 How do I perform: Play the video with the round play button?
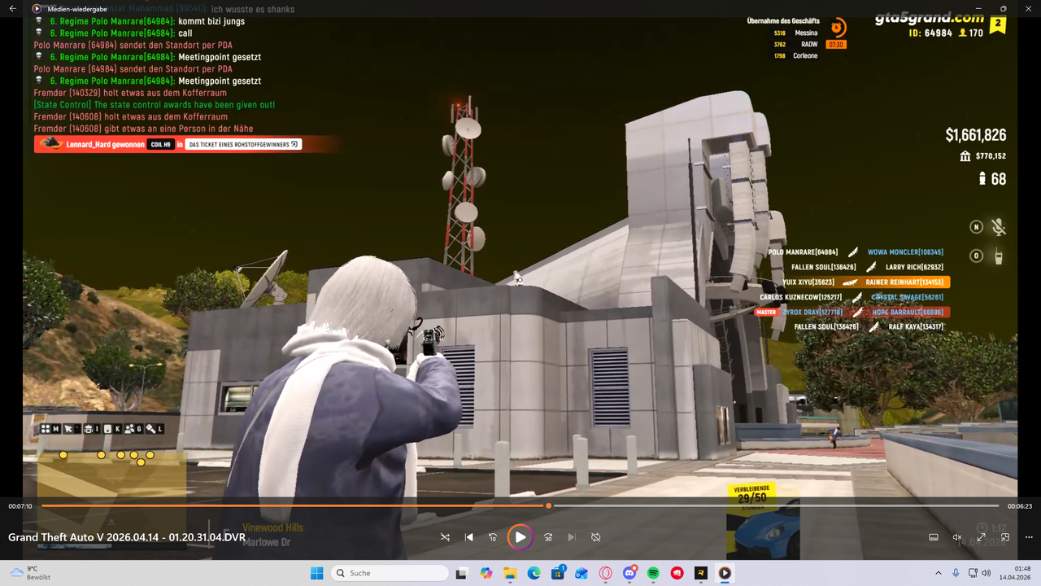pyautogui.click(x=520, y=537)
